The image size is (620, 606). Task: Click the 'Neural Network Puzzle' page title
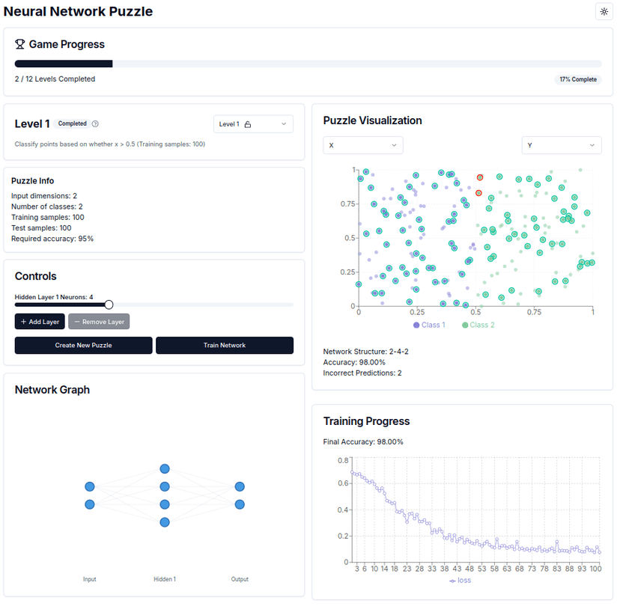point(78,11)
